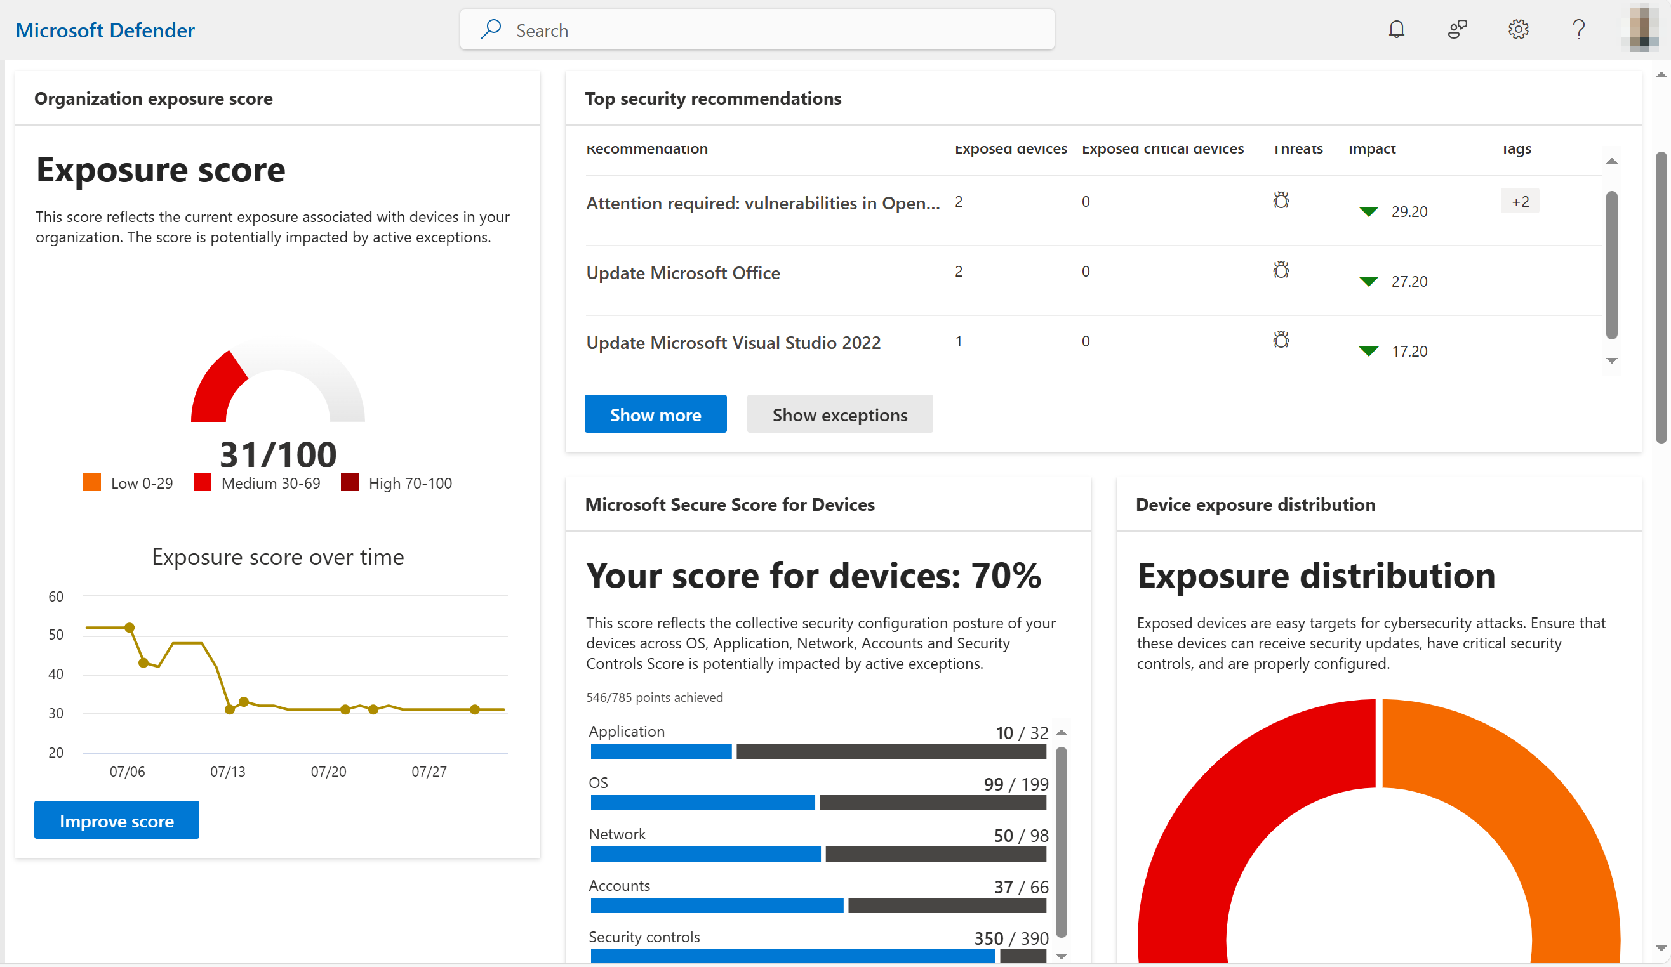Click the Improve score button
This screenshot has width=1671, height=967.
pos(117,820)
